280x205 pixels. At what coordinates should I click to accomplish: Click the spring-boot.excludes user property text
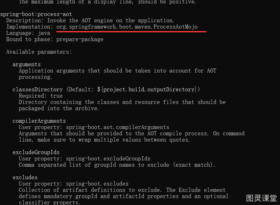(97, 184)
